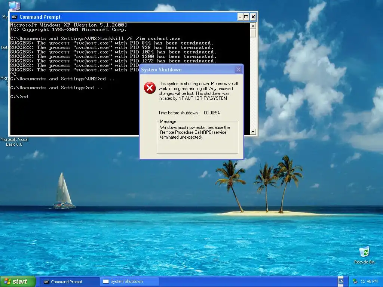
Task: Open the Recycle Bin desktop icon
Action: (x=364, y=255)
